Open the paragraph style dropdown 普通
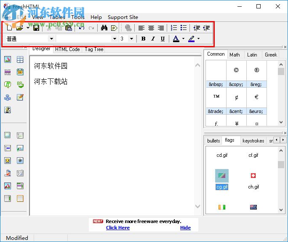 coord(51,39)
